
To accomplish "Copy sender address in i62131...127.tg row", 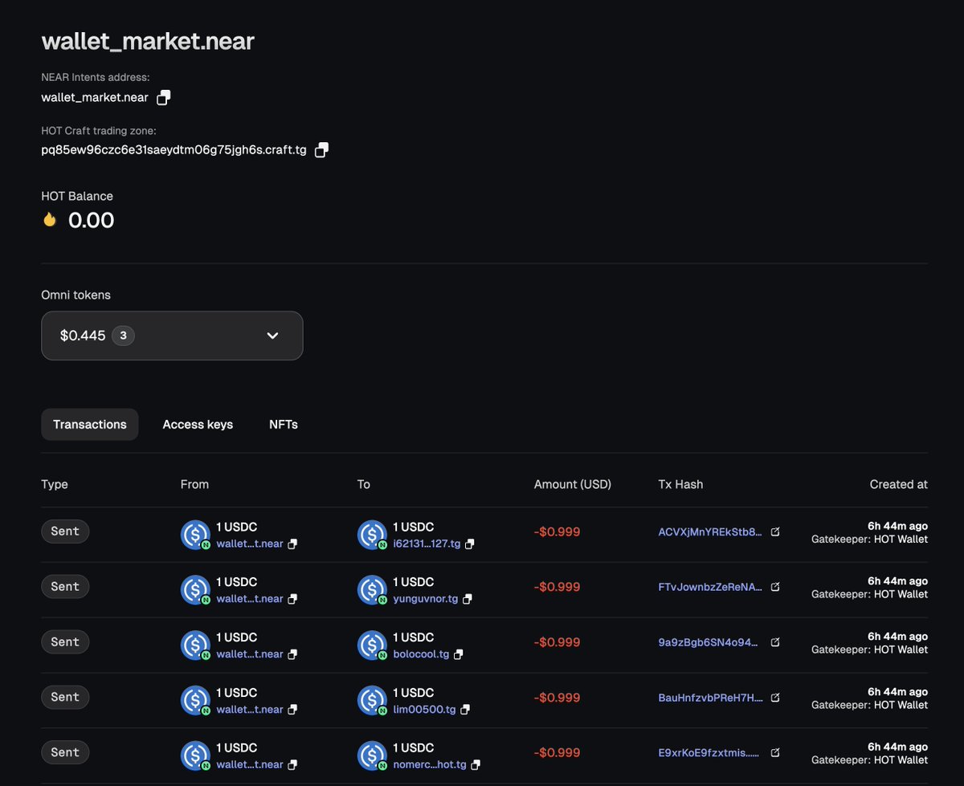I will click(x=292, y=544).
